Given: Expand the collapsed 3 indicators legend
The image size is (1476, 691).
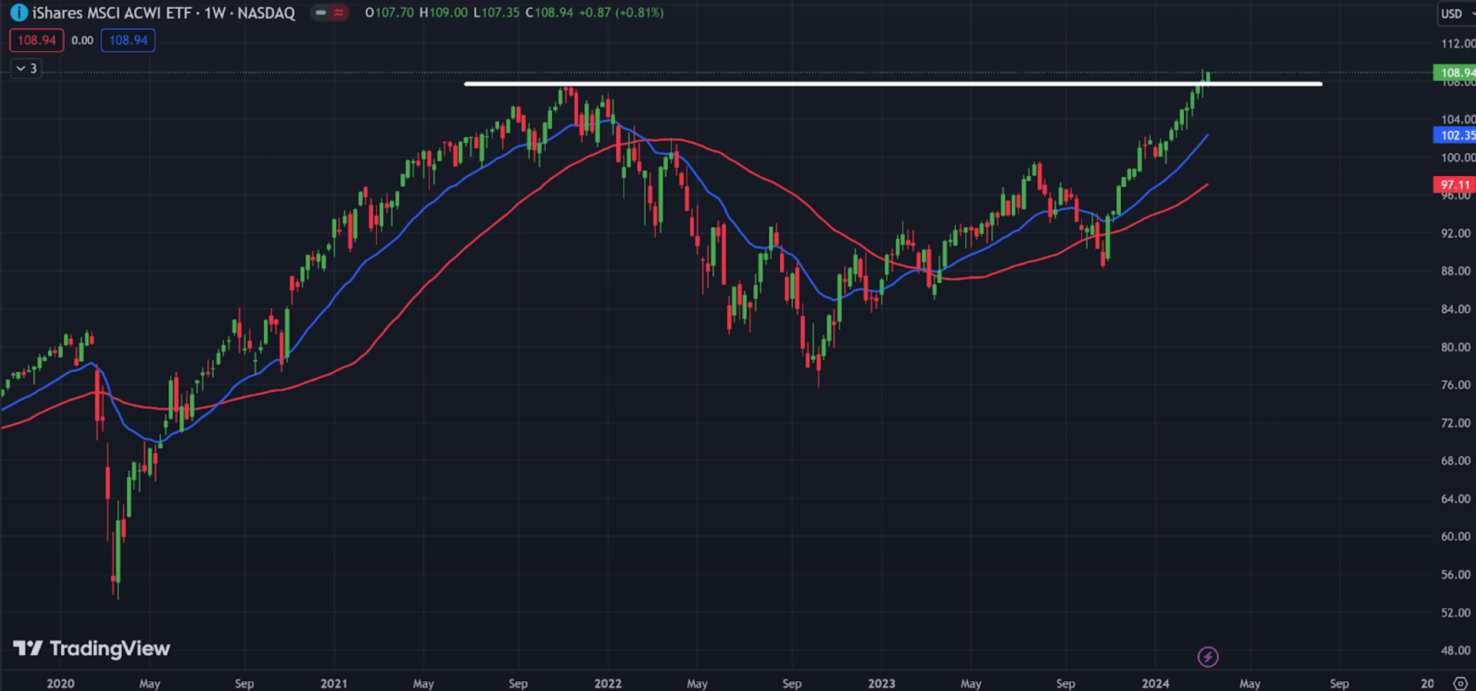Looking at the screenshot, I should (26, 68).
